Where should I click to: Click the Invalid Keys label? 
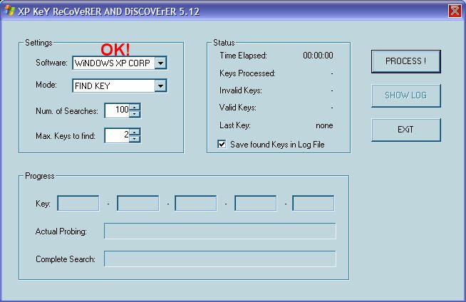(x=241, y=90)
